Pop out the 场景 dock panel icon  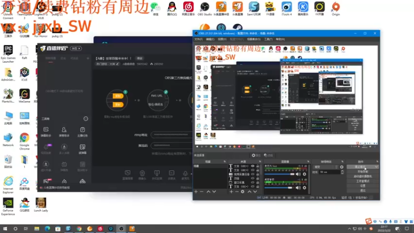(x=225, y=162)
